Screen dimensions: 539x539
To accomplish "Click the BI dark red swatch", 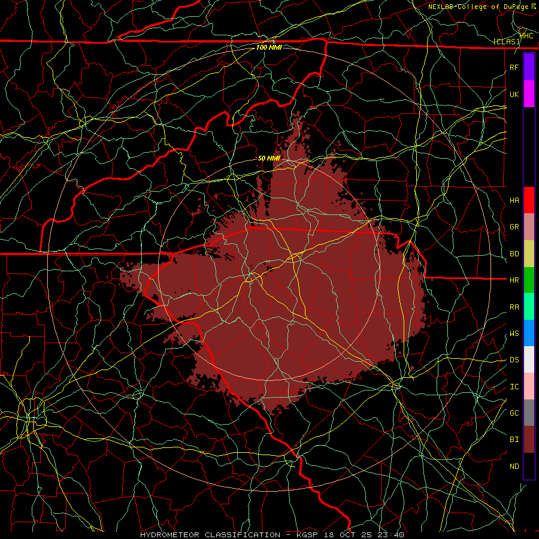I will pos(529,440).
